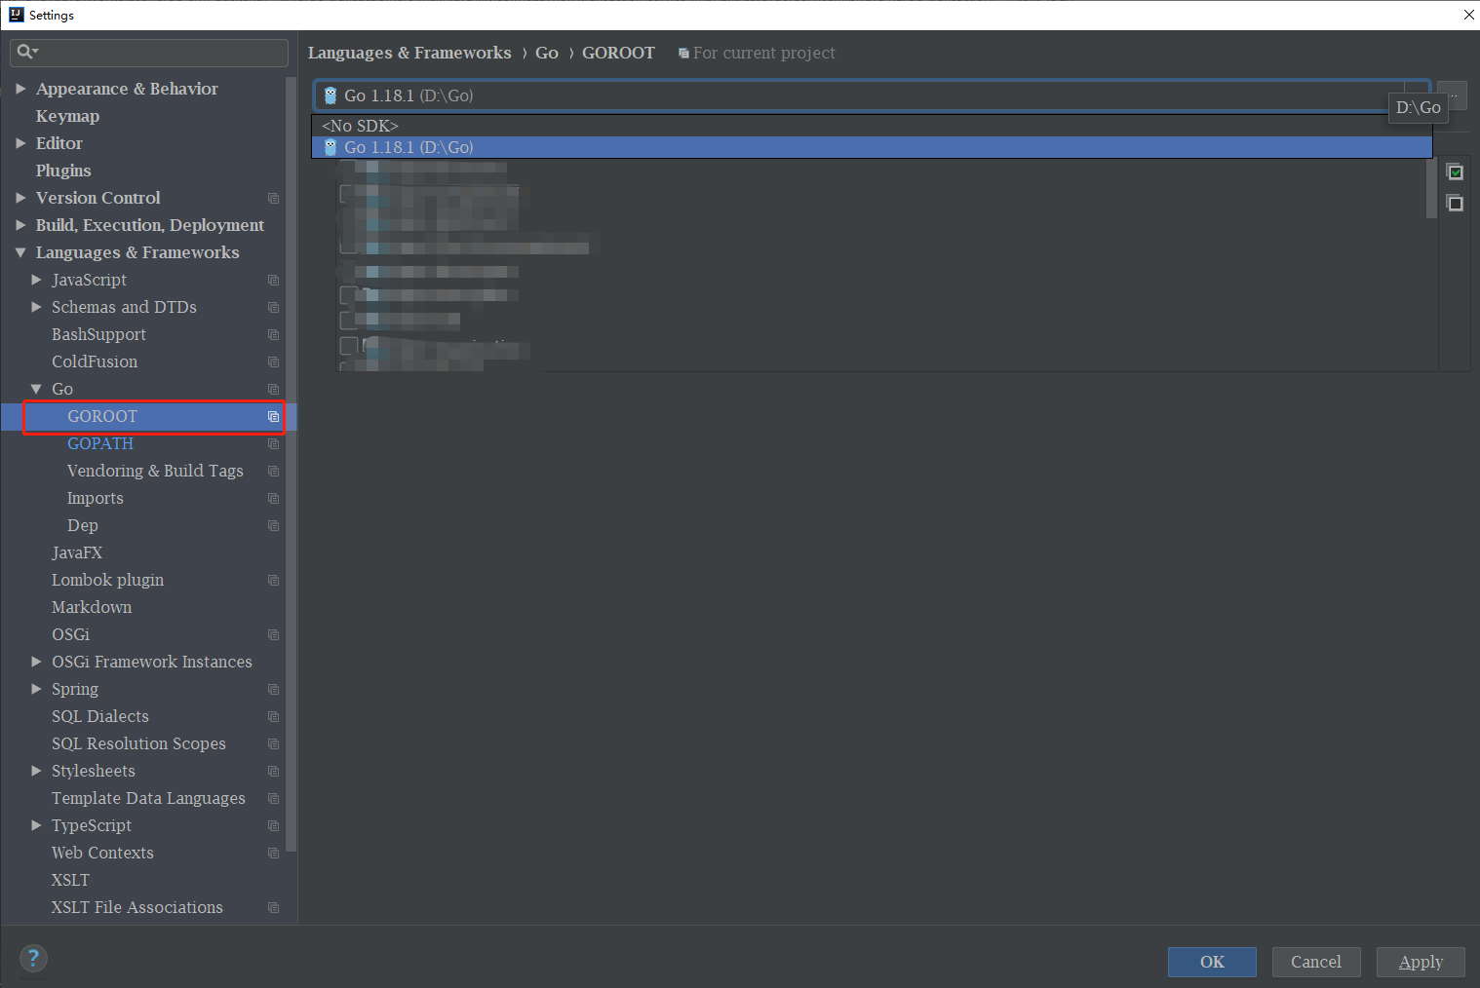Click the Go SDK icon beside Go 1.18.1

coord(330,95)
